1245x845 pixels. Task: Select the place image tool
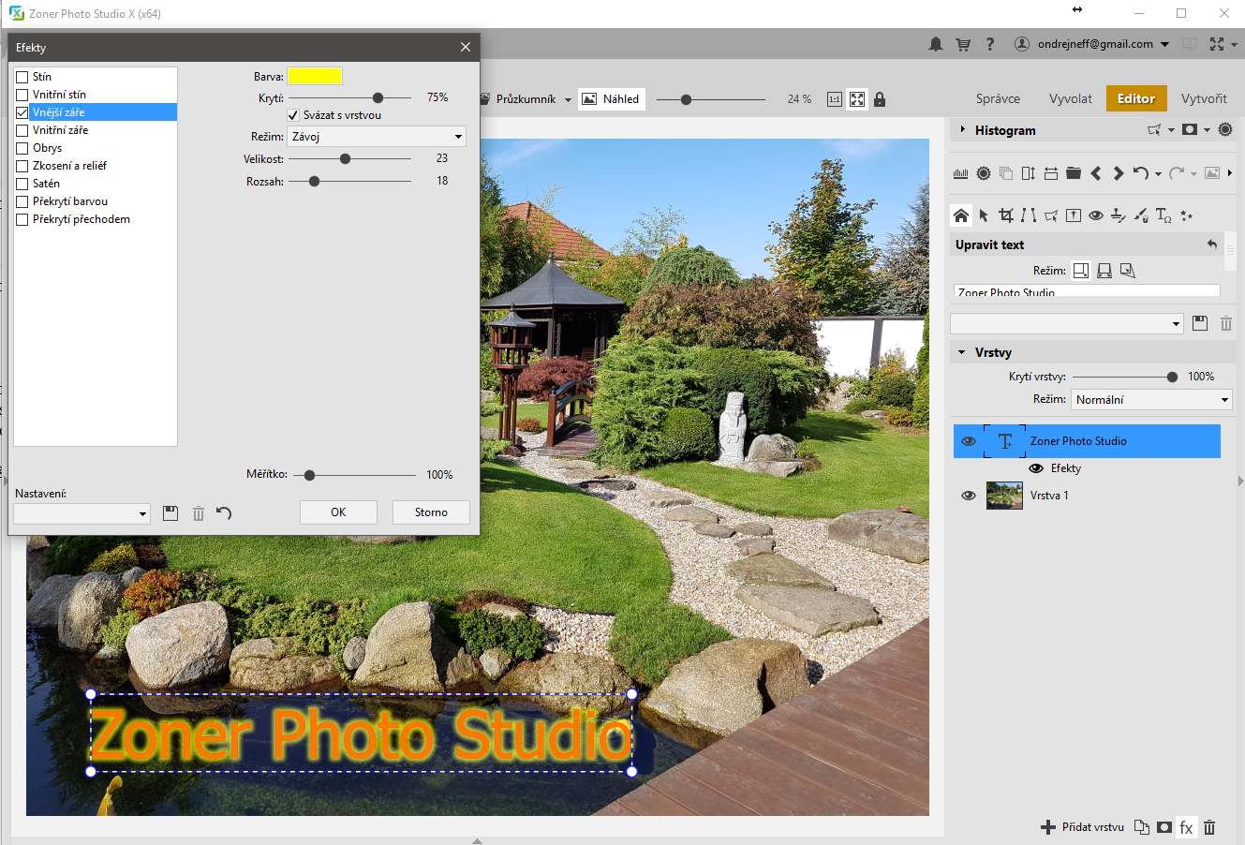tap(1074, 215)
